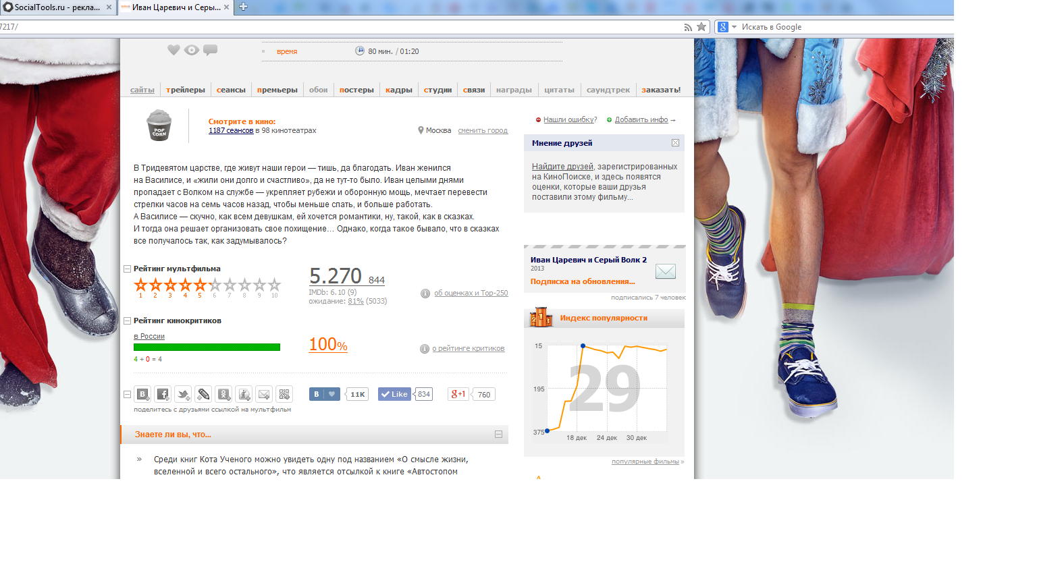The width and height of the screenshot is (1037, 583).
Task: Click the RSS feed icon in the address bar
Action: click(x=688, y=27)
